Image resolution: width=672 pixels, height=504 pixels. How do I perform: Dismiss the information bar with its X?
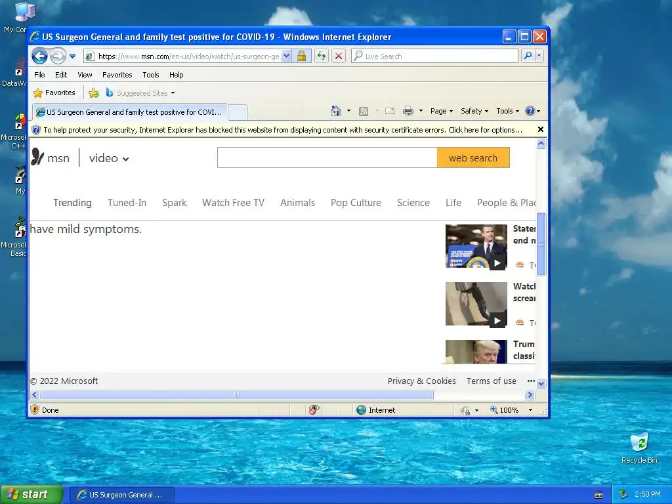[541, 129]
